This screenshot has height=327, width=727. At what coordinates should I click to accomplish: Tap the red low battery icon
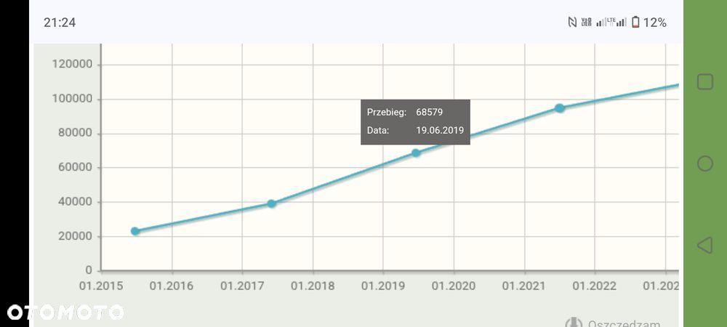point(635,23)
